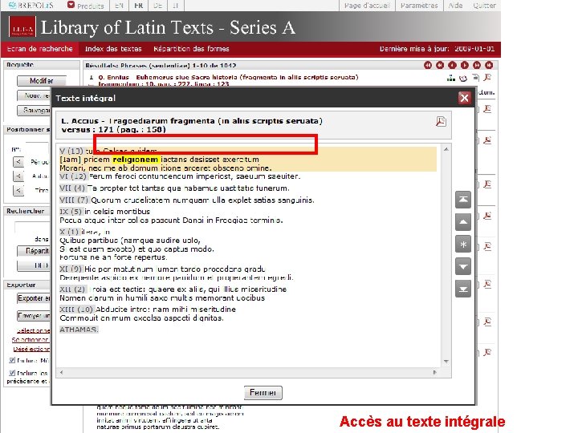Click line 'Te propter tot tantasque'
The width and height of the screenshot is (578, 433).
pyautogui.click(x=189, y=188)
